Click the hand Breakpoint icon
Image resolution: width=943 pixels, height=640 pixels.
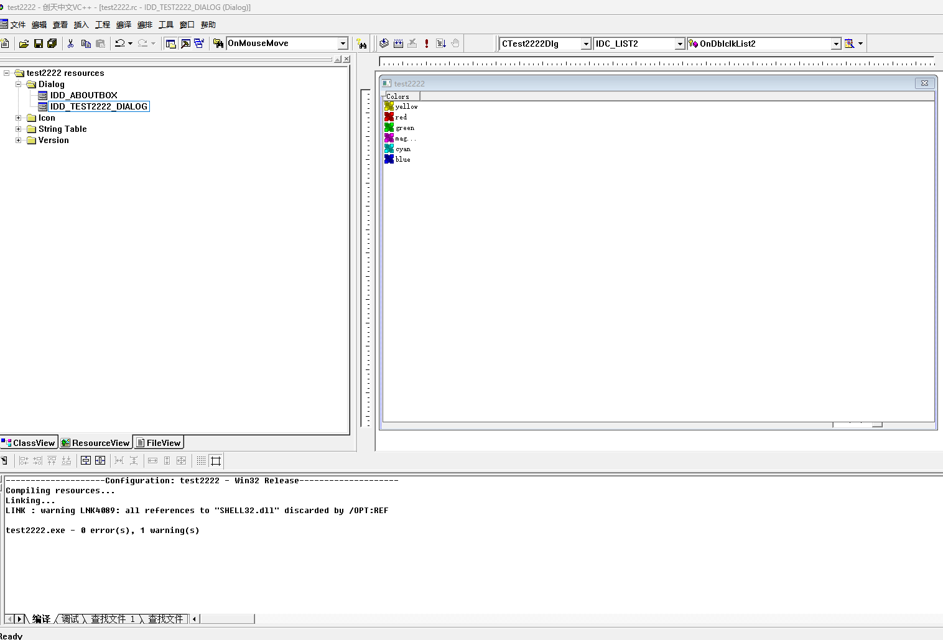point(455,44)
